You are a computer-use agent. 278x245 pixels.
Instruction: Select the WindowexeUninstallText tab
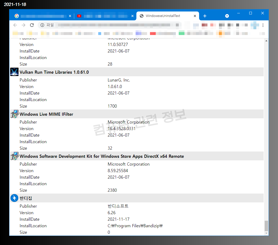167,16
